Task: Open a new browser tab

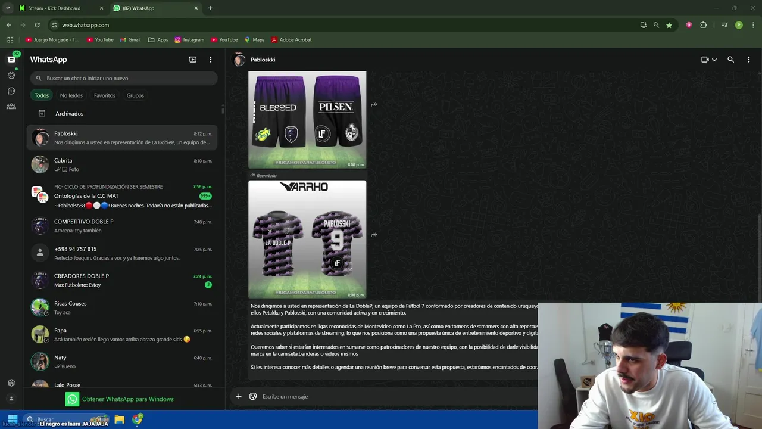Action: pyautogui.click(x=210, y=8)
